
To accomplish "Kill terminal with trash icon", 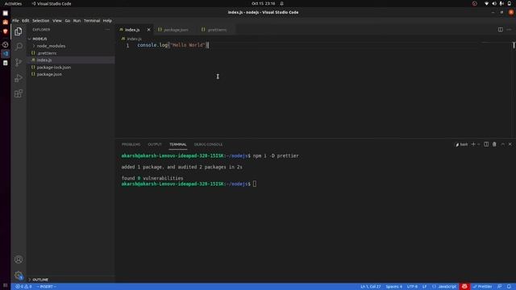I will [494, 144].
